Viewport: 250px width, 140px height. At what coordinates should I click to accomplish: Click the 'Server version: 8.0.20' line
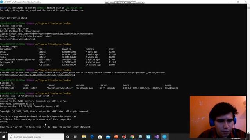[30, 106]
